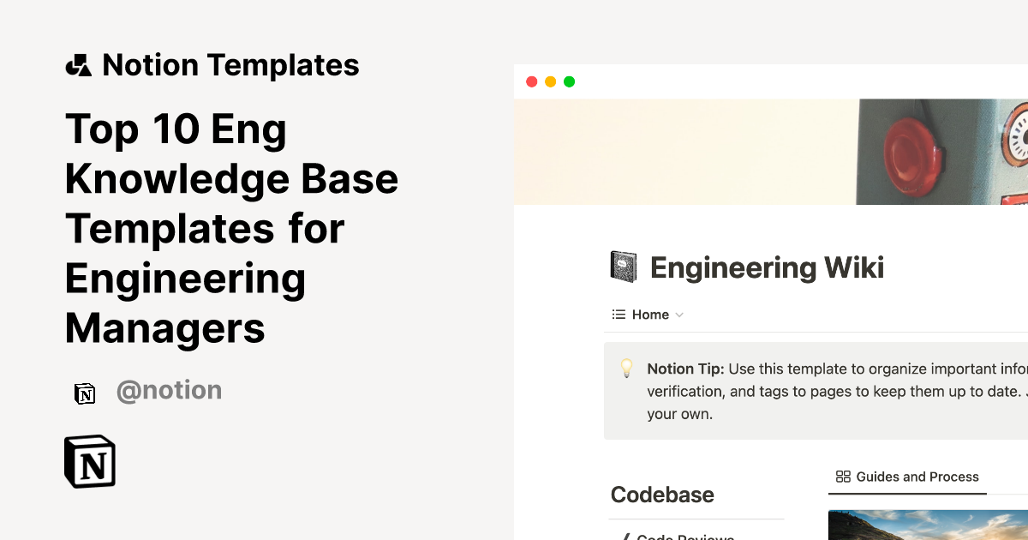
Task: Select the Engineering Wiki page title
Action: 768,267
